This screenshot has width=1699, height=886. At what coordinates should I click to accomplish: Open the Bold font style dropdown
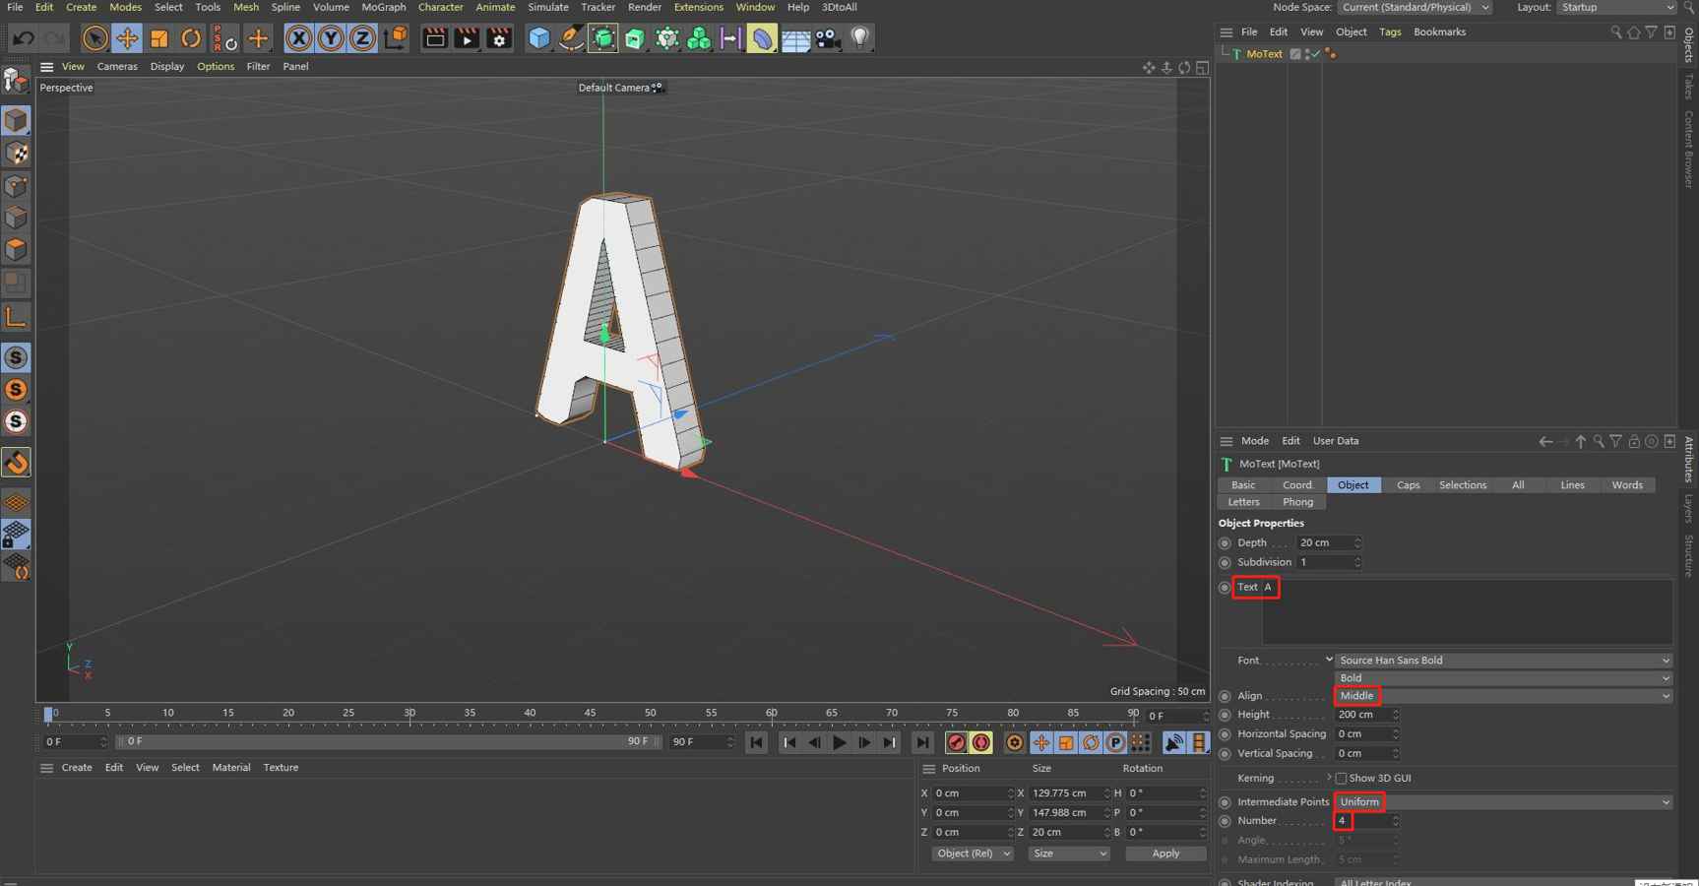tap(1503, 678)
